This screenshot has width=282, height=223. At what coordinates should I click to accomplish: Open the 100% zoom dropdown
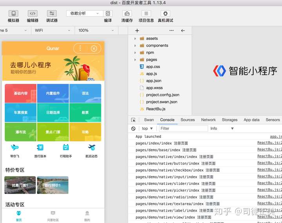96,31
